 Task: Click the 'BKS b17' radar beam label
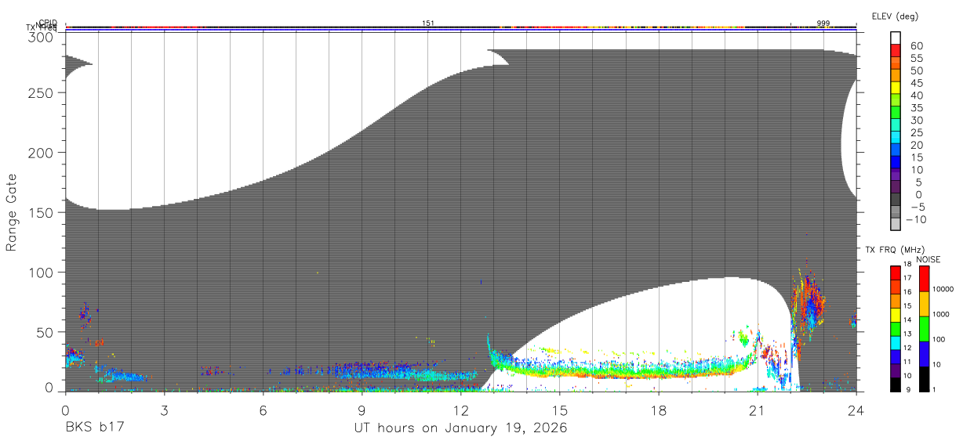94,428
